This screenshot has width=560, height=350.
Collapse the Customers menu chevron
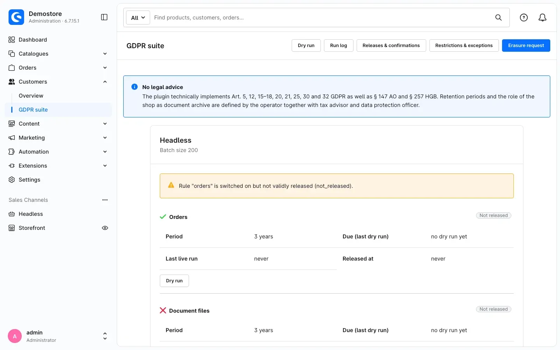click(x=105, y=82)
